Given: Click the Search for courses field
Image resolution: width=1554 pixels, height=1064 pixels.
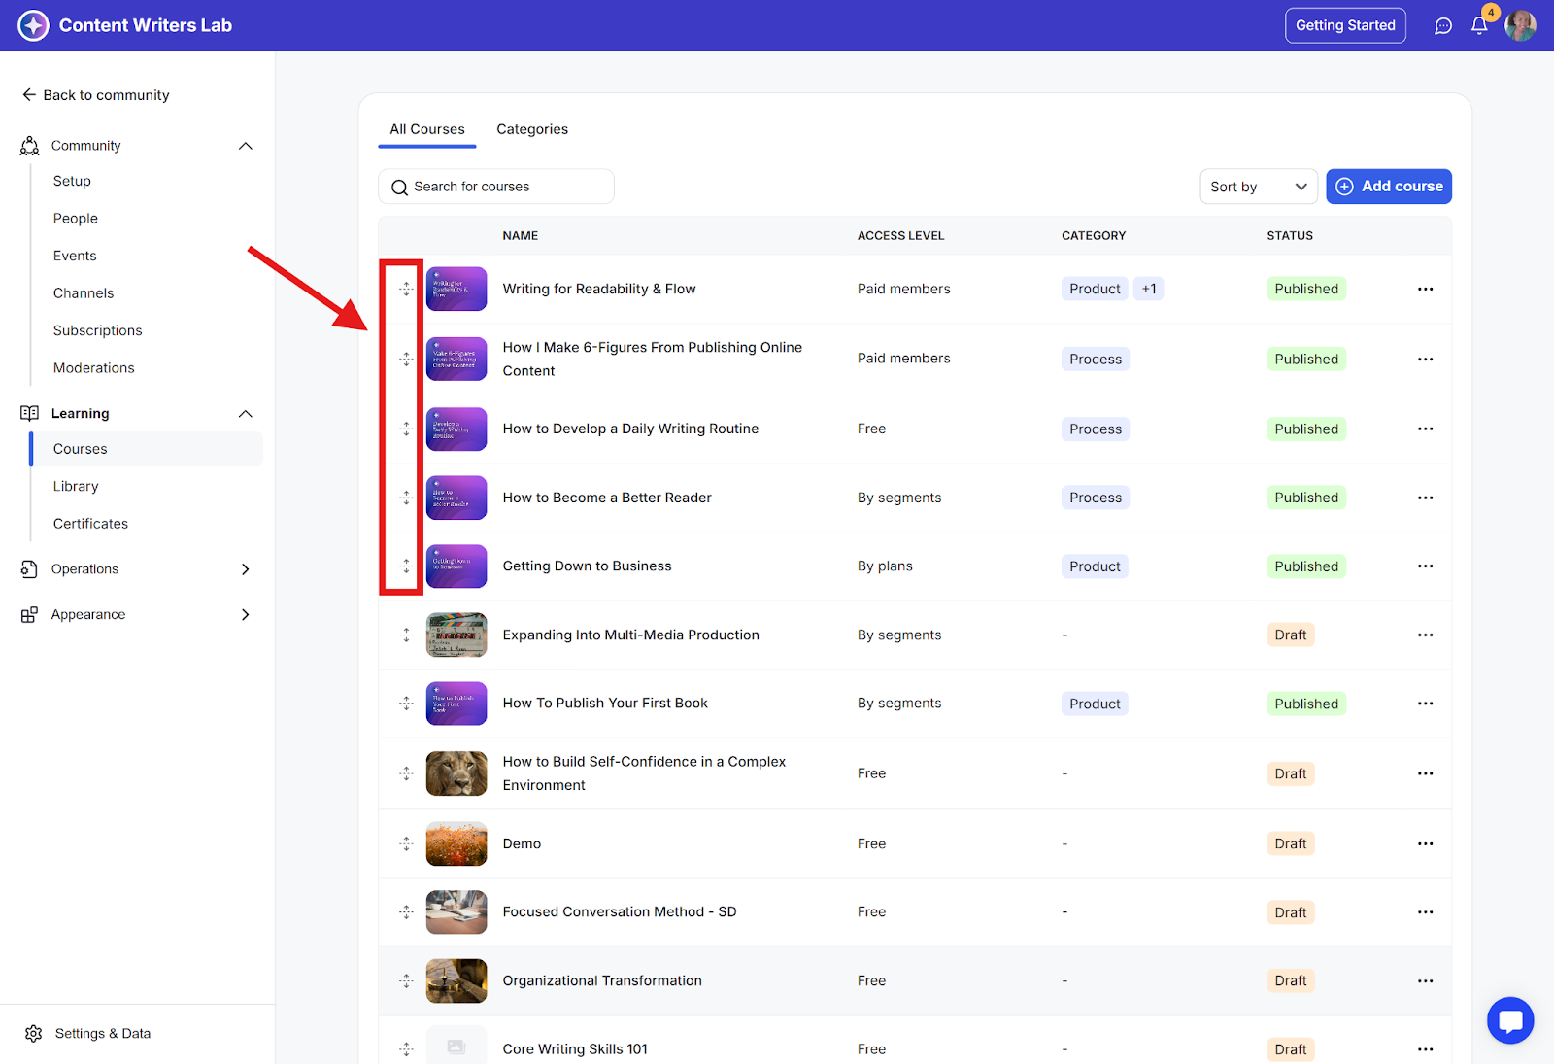Looking at the screenshot, I should pyautogui.click(x=495, y=187).
